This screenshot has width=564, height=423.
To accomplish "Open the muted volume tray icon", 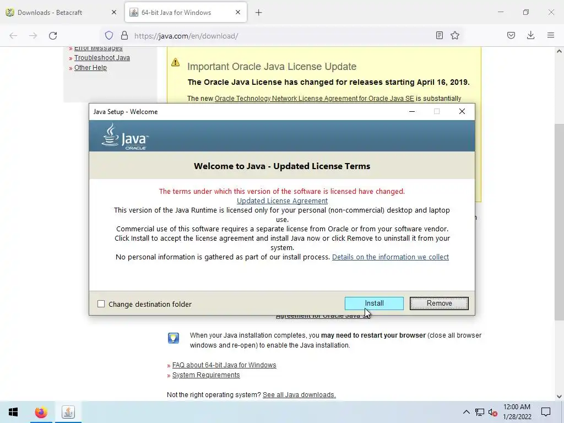I will (492, 412).
